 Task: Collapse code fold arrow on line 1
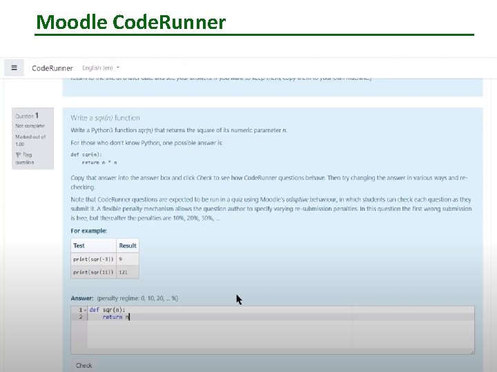pyautogui.click(x=85, y=310)
